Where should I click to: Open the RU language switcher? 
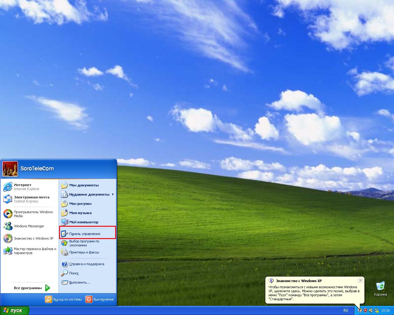point(346,310)
